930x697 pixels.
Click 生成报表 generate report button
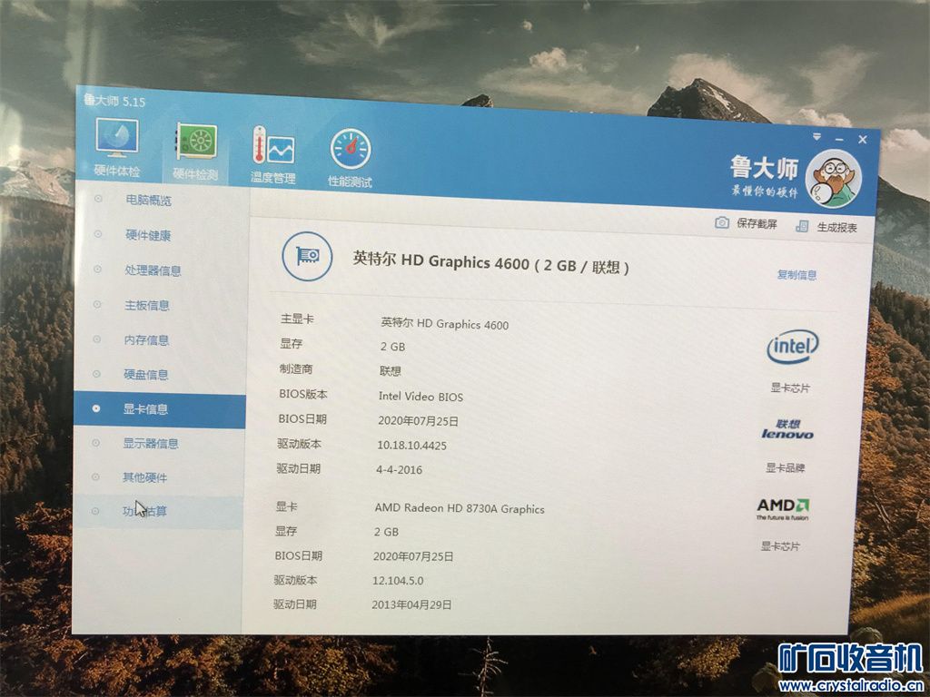pos(826,226)
